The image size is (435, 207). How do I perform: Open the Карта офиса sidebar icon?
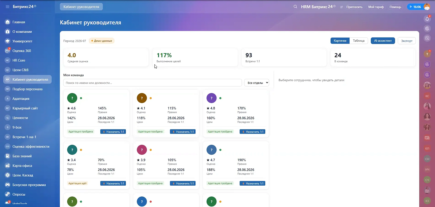point(8,166)
